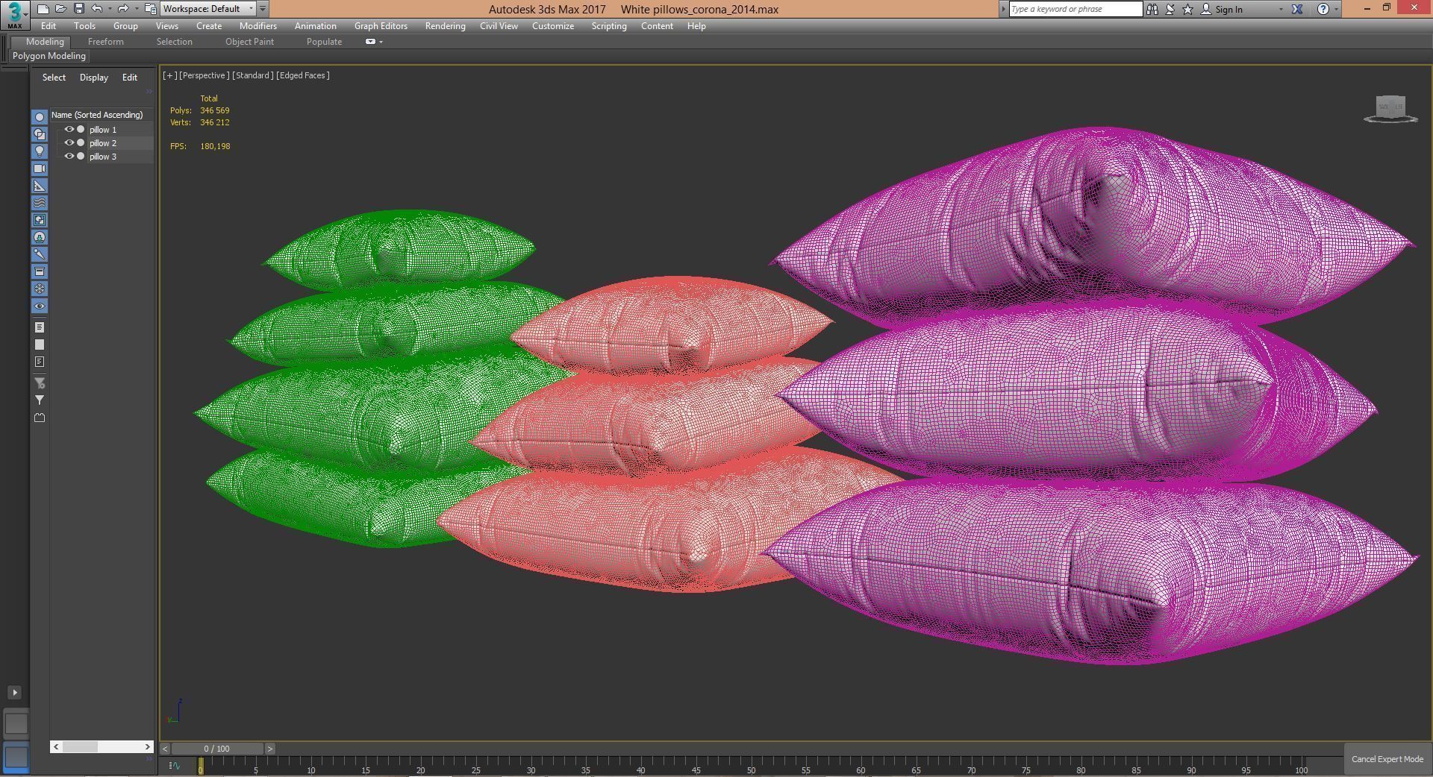Click the Invert Display list icon

(x=40, y=362)
